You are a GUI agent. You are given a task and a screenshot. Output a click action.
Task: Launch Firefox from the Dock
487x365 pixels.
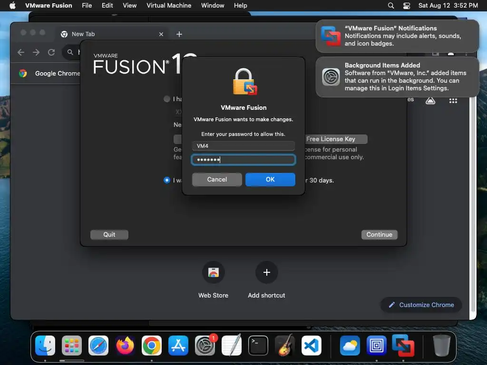click(x=125, y=346)
